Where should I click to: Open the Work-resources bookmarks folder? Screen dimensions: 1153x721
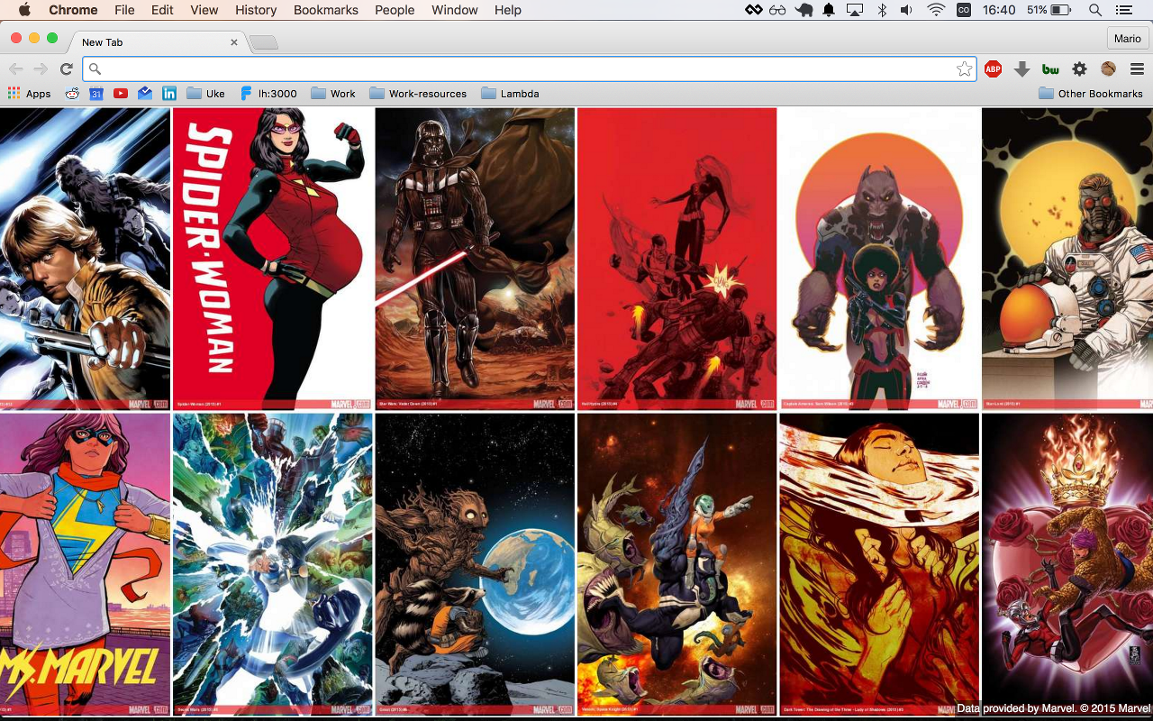(x=418, y=93)
